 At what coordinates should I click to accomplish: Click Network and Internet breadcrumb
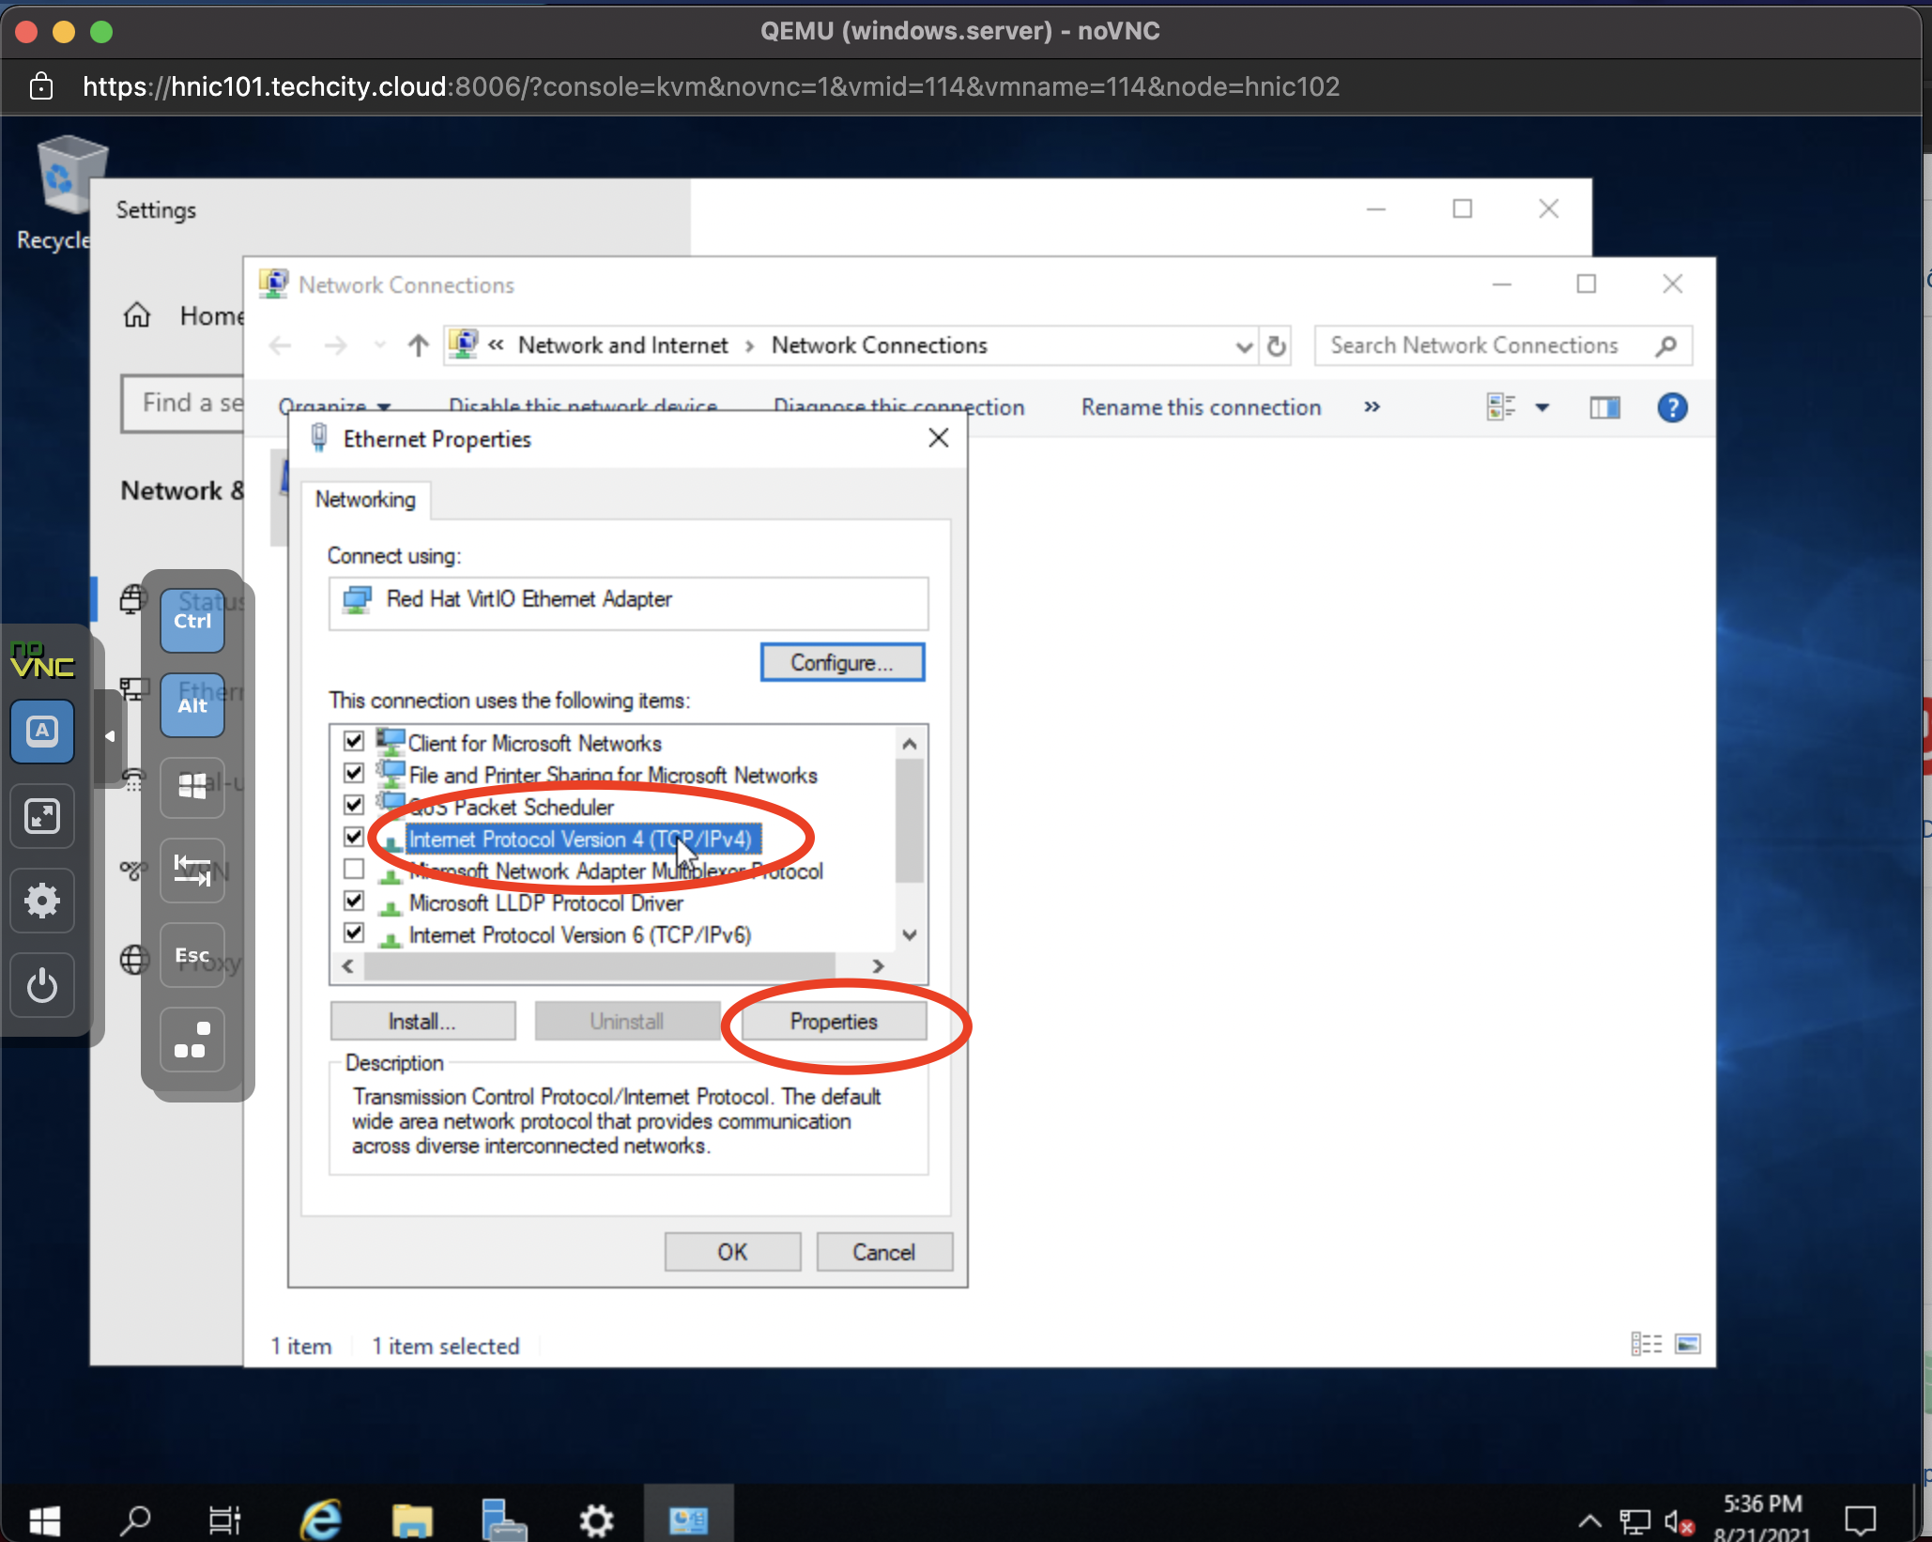coord(622,346)
